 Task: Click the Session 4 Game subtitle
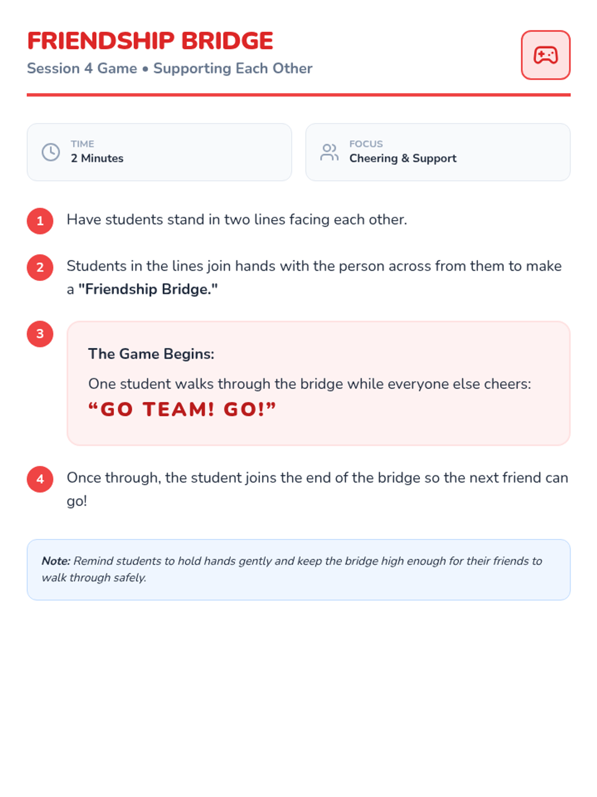pos(170,68)
